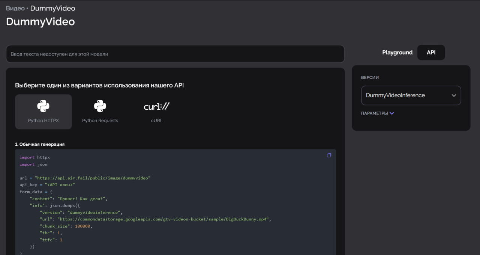The image size is (480, 255).
Task: Click the disabled text input field
Action: coord(175,54)
